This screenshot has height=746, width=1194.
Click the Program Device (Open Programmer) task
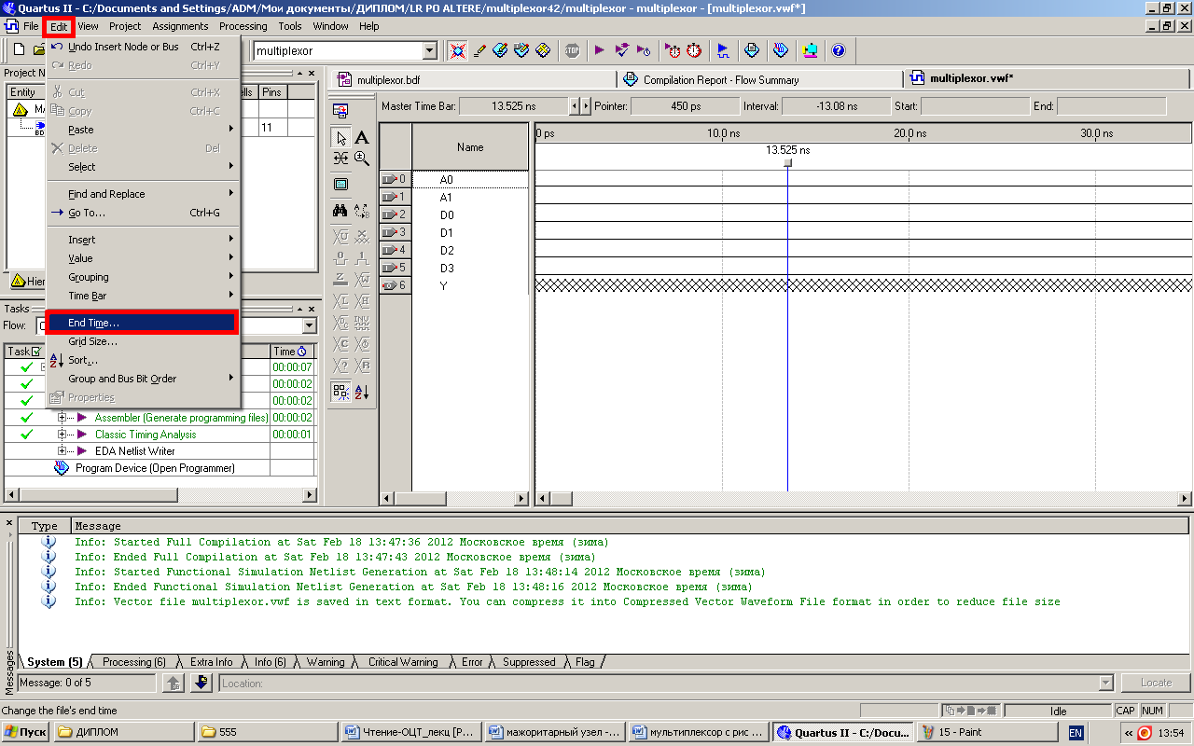[155, 468]
